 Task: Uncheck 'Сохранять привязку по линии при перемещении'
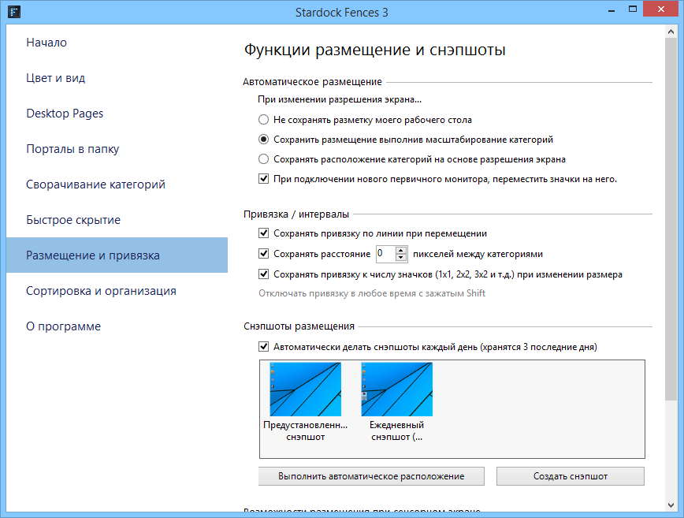tap(263, 233)
